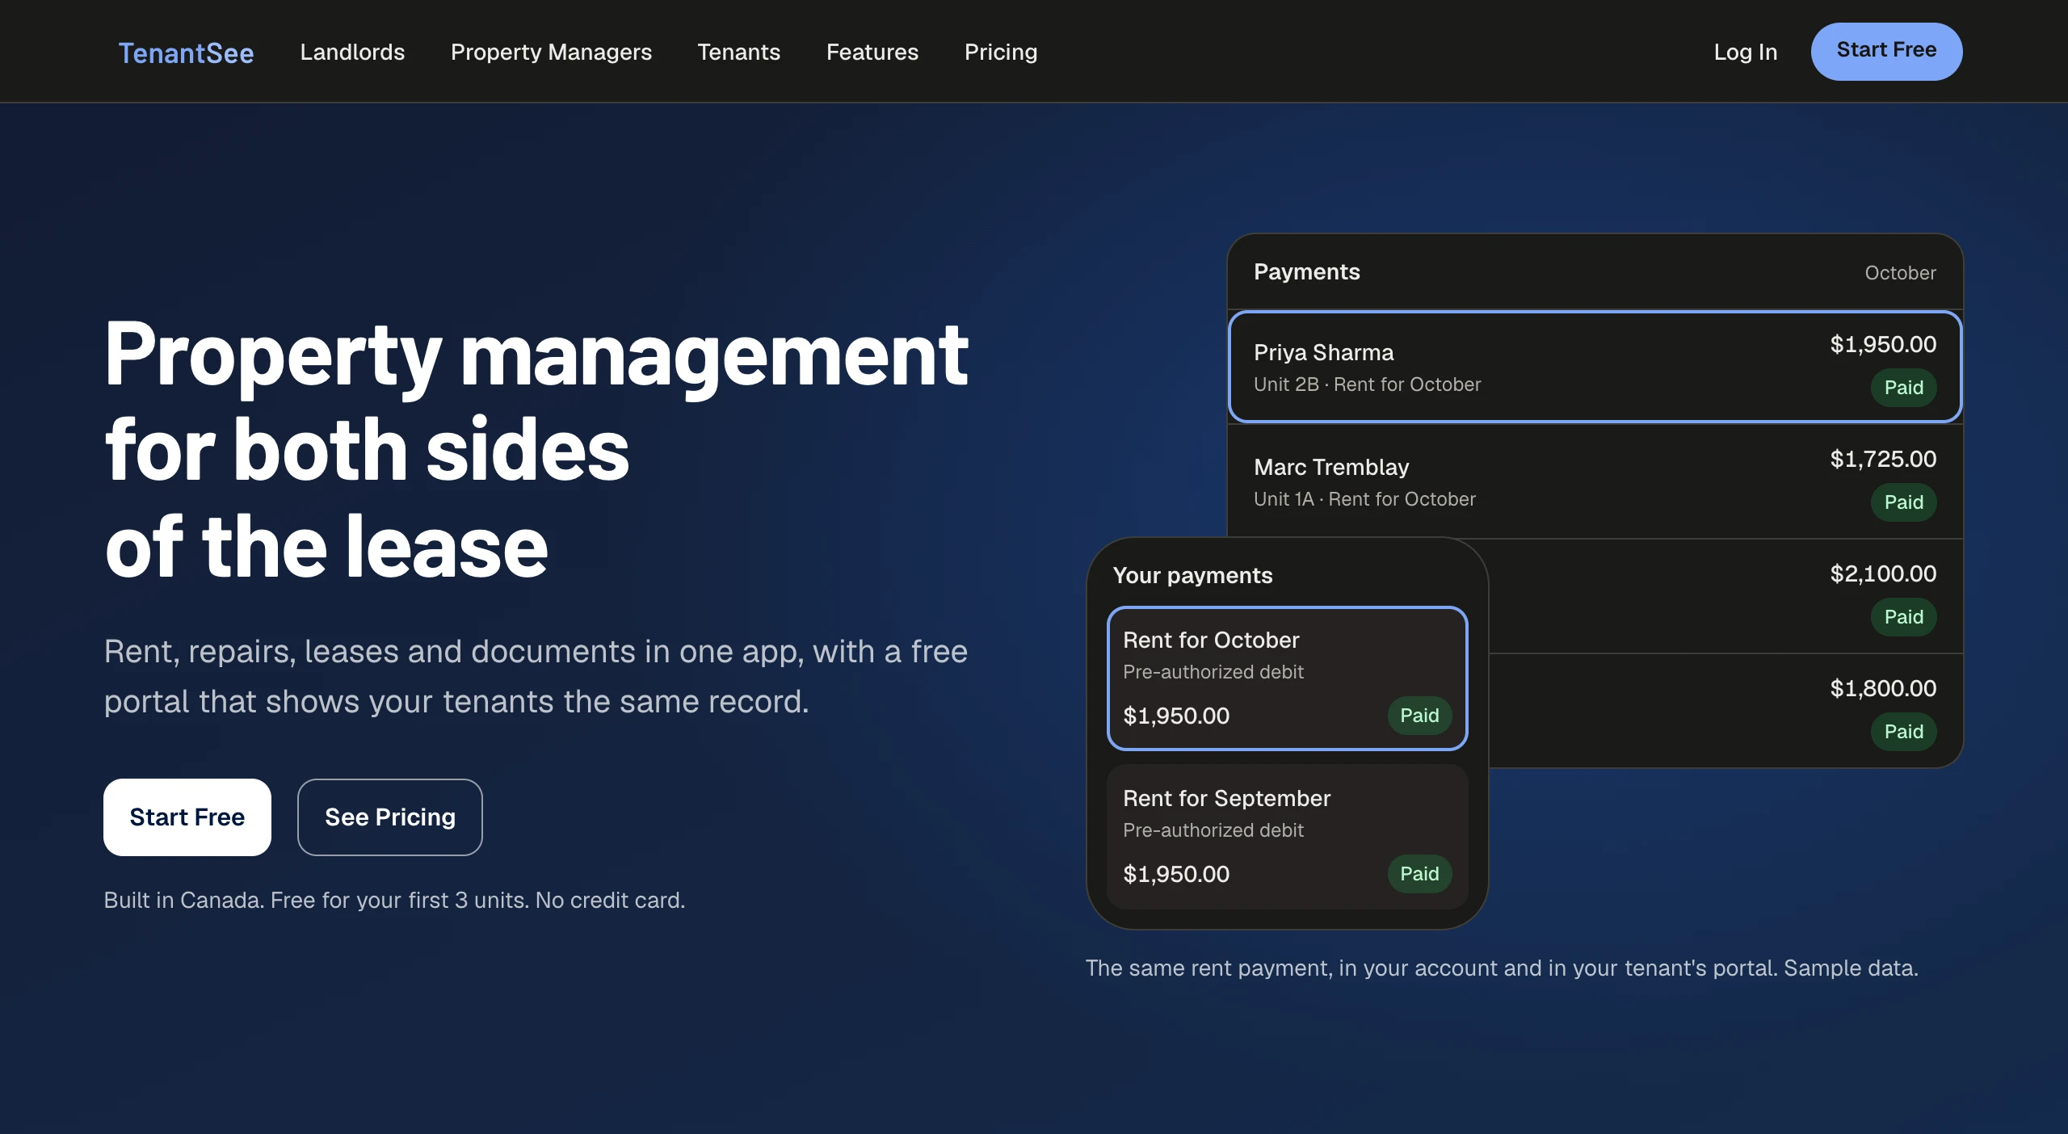Open the Features nav item

pos(872,52)
